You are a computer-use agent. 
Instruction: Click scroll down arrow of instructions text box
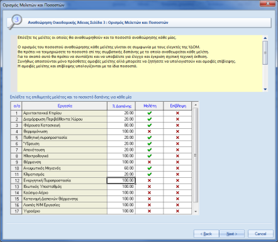265,89
